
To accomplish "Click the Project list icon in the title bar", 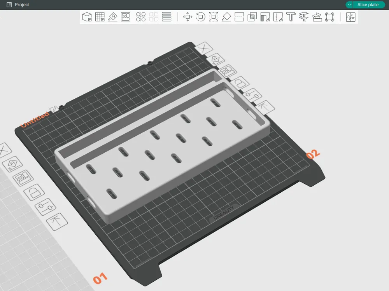I will pos(9,5).
